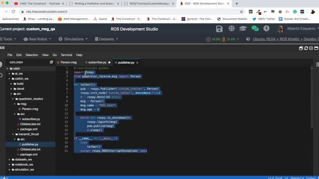Click the Spaces: 4 indentation setting
Viewport: 319px width, 179px height.
click(297, 178)
